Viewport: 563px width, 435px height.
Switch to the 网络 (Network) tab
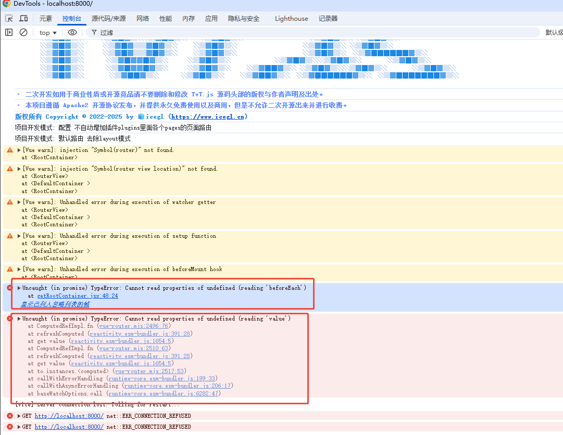click(143, 19)
